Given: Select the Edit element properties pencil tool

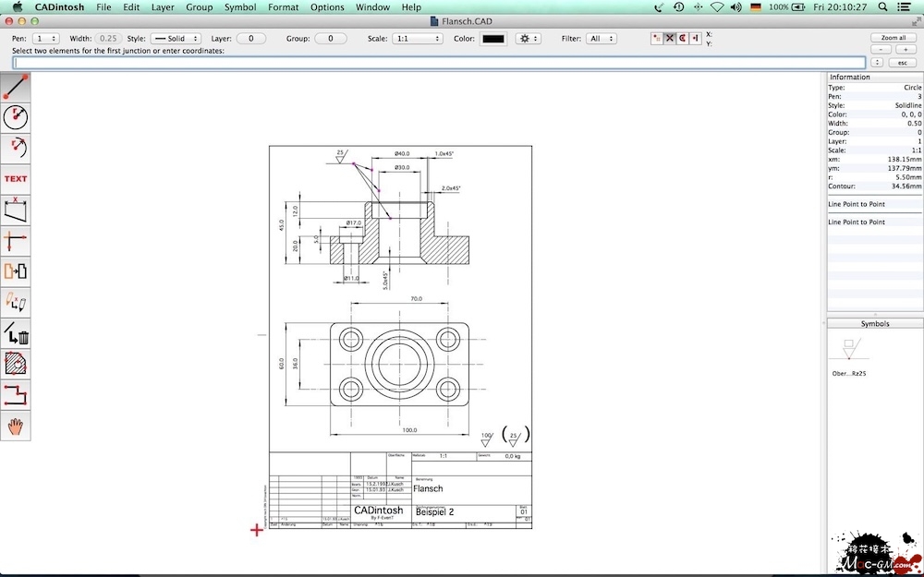Looking at the screenshot, I should click(x=16, y=303).
